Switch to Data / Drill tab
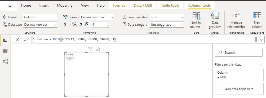This screenshot has width=266, height=98. pyautogui.click(x=143, y=5)
